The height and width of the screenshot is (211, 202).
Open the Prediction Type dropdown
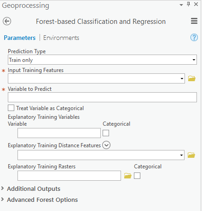point(102,60)
